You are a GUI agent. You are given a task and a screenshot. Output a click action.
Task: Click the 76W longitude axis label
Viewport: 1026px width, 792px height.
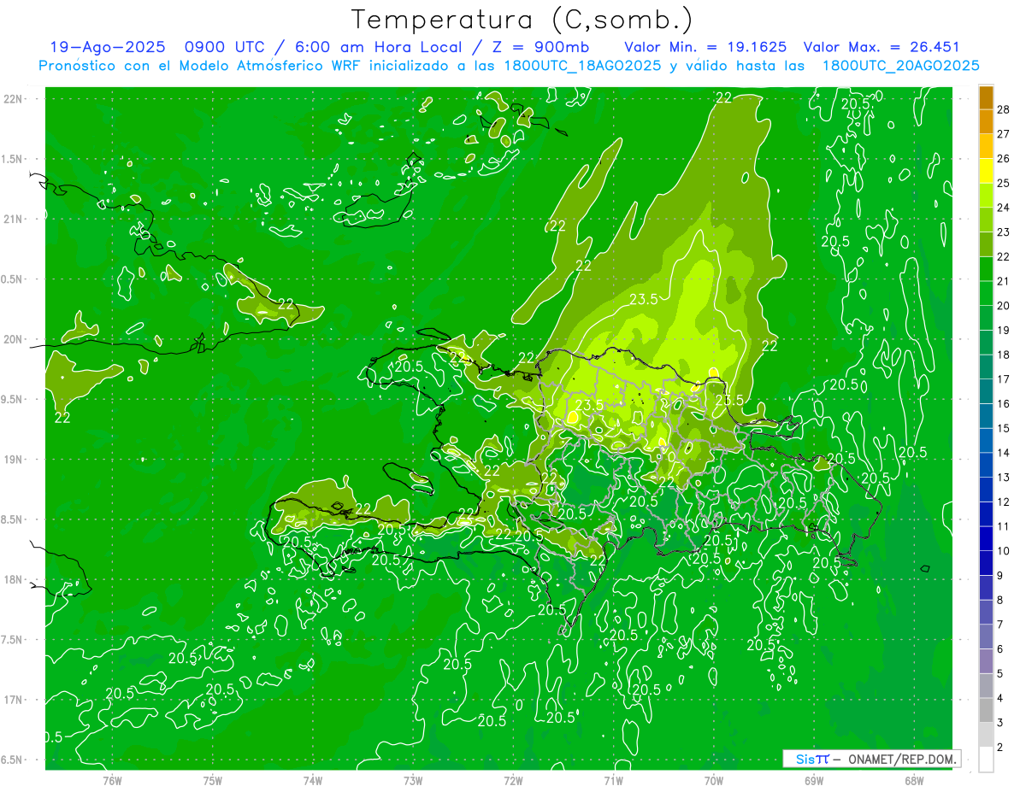(x=112, y=780)
